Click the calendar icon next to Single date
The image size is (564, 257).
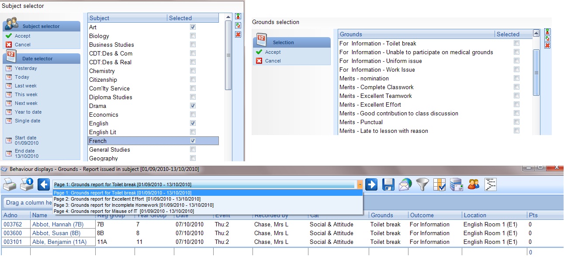click(9, 121)
